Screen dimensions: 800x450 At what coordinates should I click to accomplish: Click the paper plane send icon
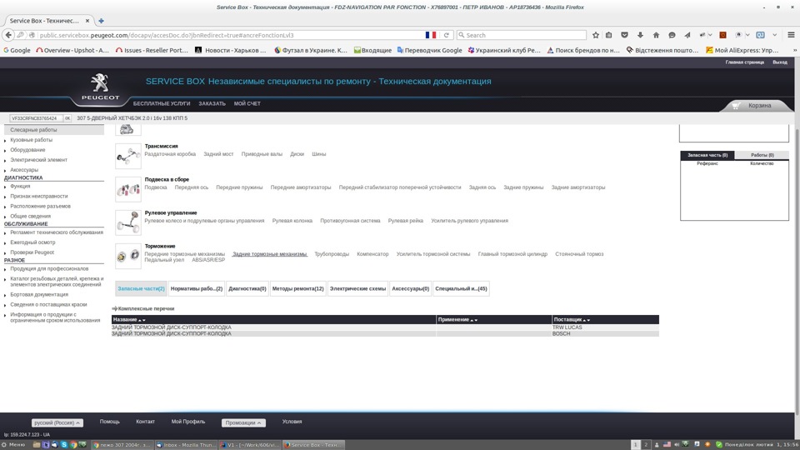click(687, 35)
